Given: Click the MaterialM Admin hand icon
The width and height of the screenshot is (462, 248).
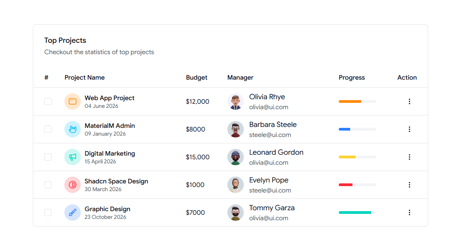Looking at the screenshot, I should point(73,129).
